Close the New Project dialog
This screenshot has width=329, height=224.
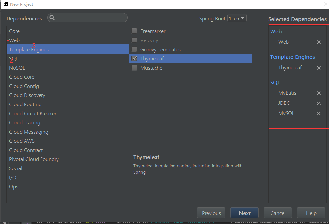[325, 4]
